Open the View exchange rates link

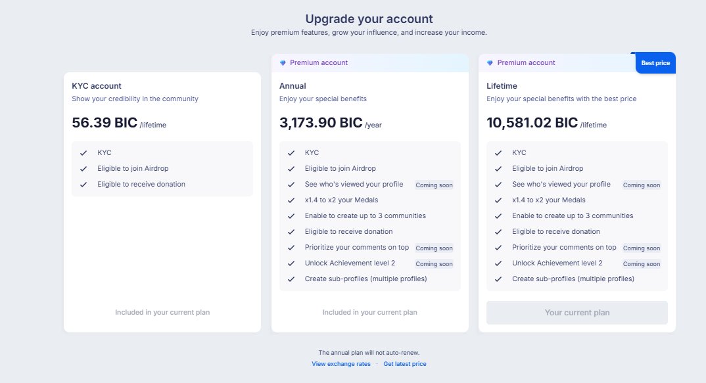(341, 364)
